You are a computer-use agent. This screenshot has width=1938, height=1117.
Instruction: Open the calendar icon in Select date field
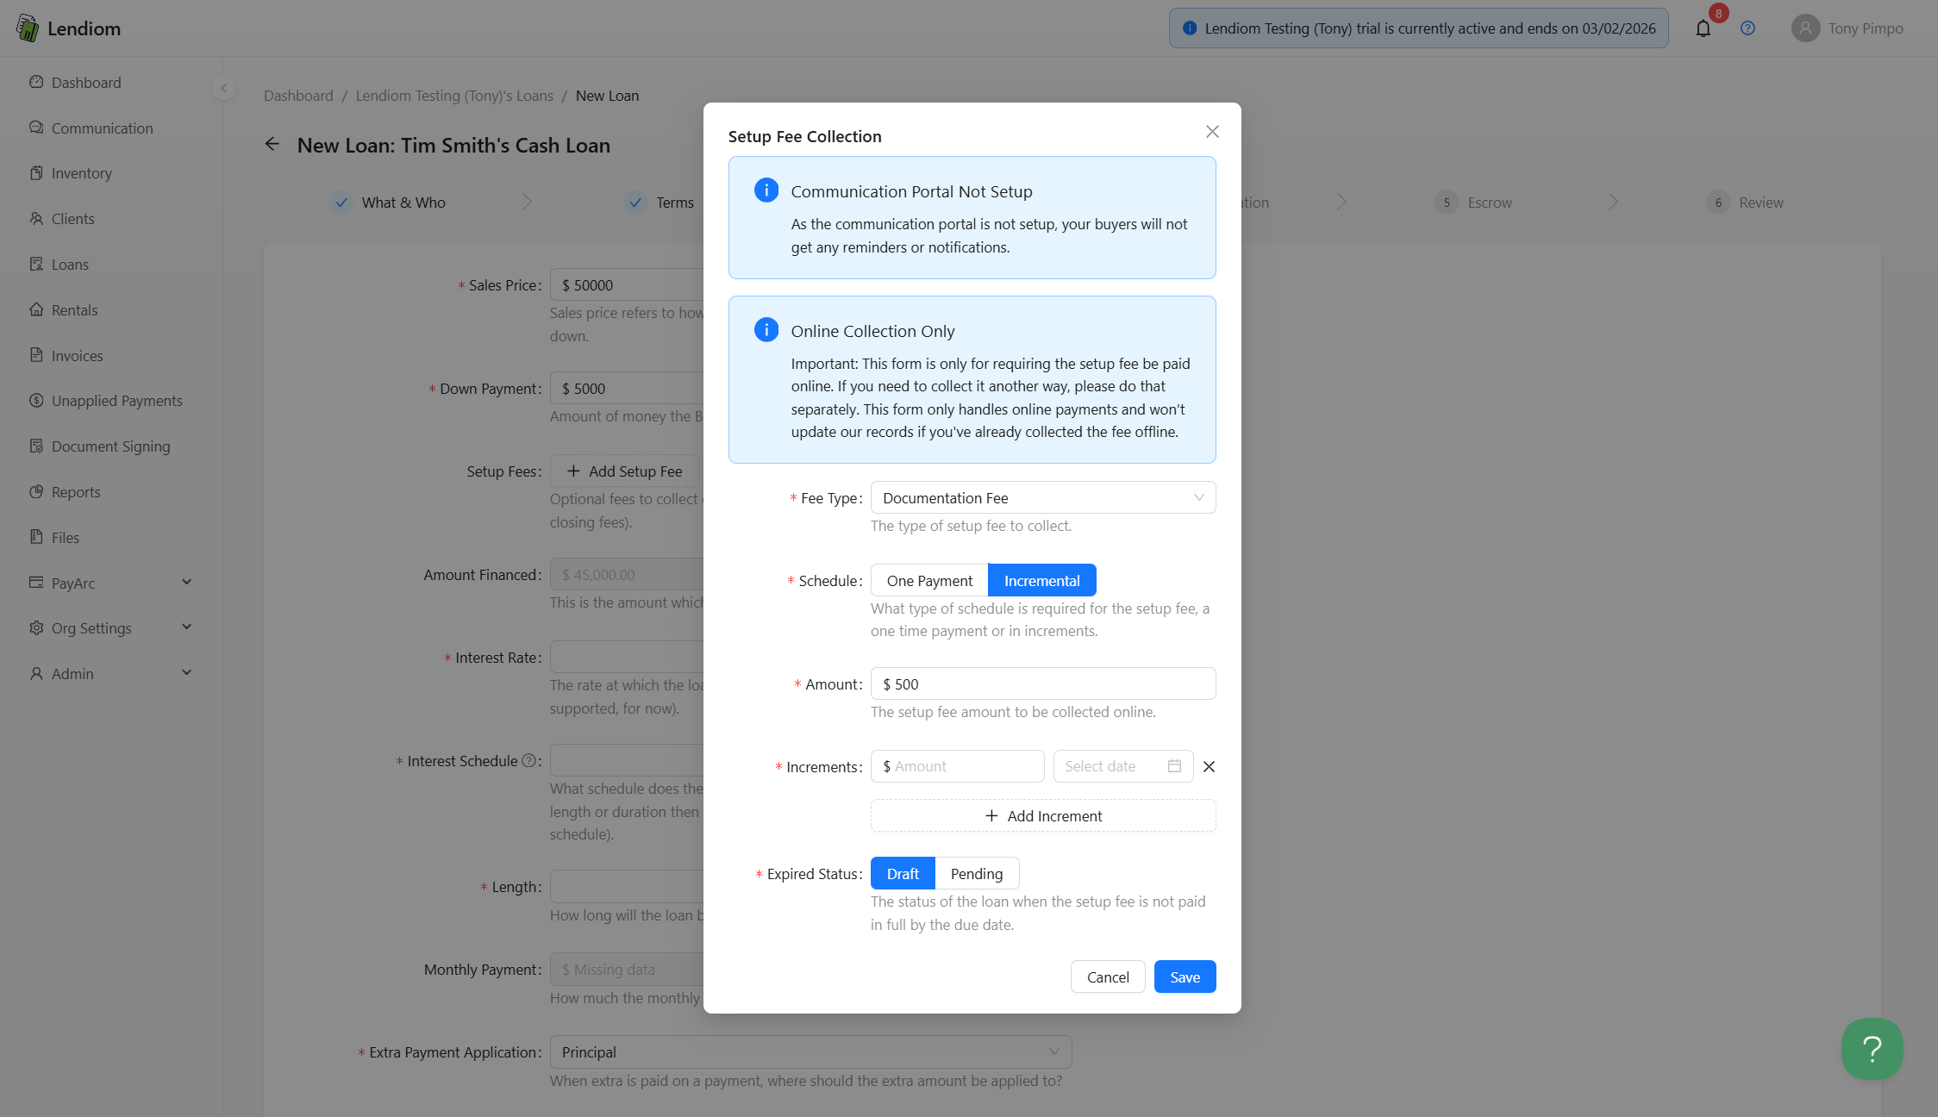(1174, 766)
